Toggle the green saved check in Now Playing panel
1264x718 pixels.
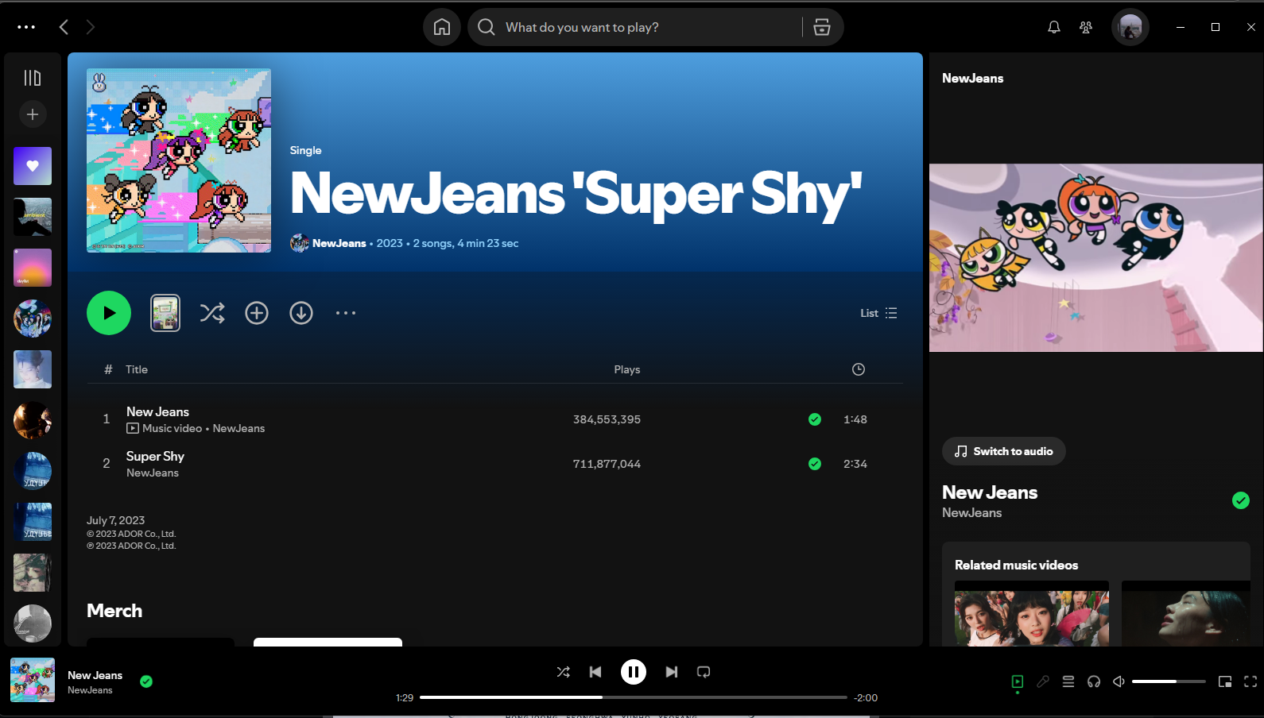(x=1241, y=500)
